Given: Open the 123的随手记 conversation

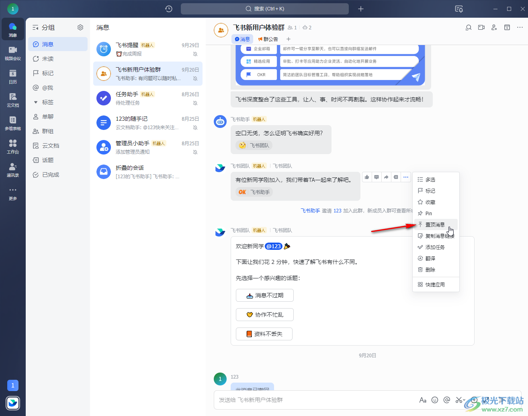Looking at the screenshot, I should [148, 123].
